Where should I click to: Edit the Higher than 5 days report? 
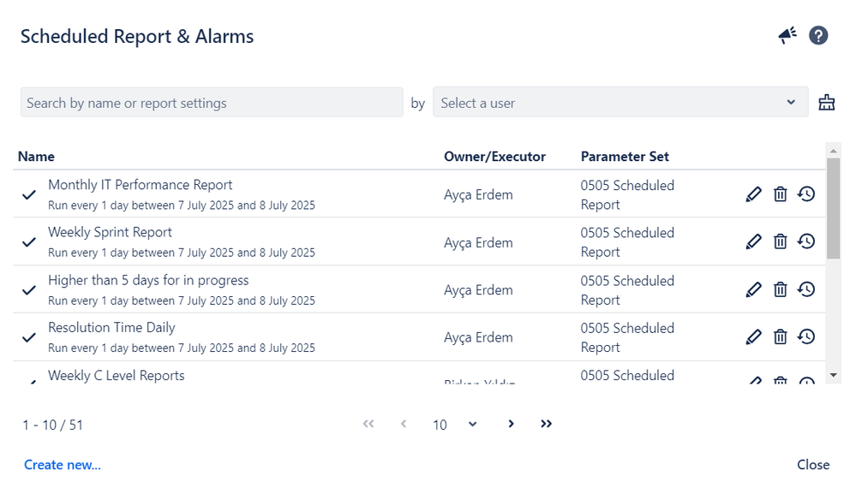click(x=753, y=289)
